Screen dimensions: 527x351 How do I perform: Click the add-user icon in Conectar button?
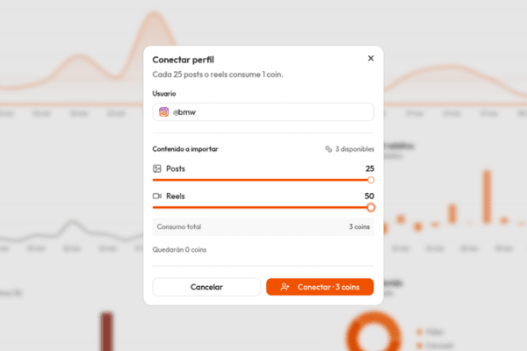pos(285,287)
